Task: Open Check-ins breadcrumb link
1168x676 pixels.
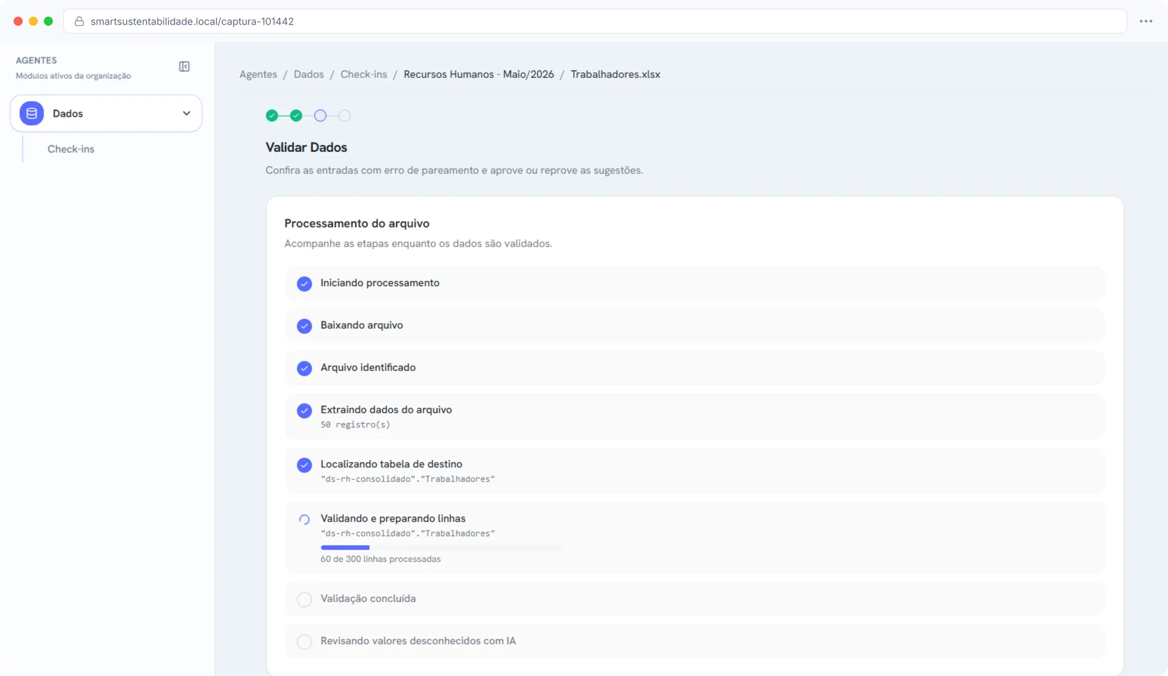Action: tap(363, 75)
